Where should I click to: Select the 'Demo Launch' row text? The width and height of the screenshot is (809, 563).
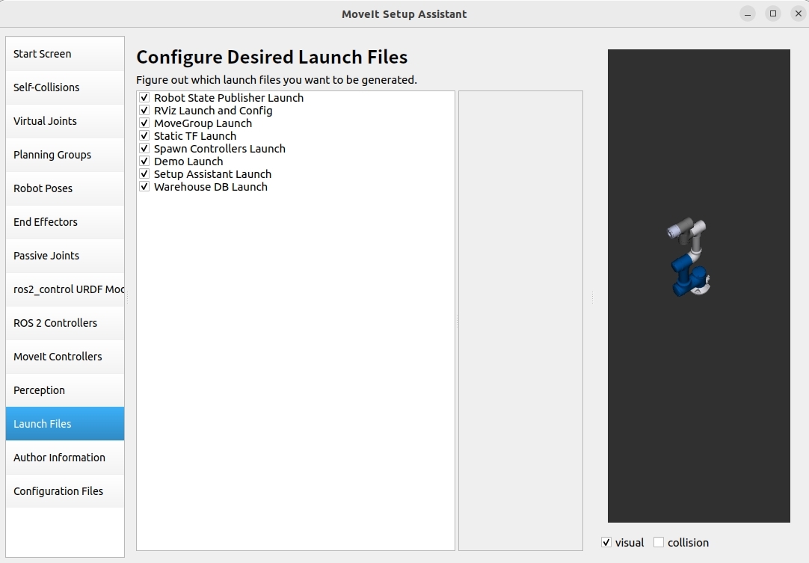pyautogui.click(x=188, y=161)
